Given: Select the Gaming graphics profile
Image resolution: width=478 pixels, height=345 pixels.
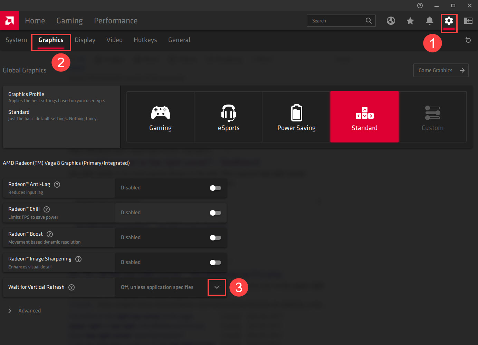Looking at the screenshot, I should click(x=160, y=117).
